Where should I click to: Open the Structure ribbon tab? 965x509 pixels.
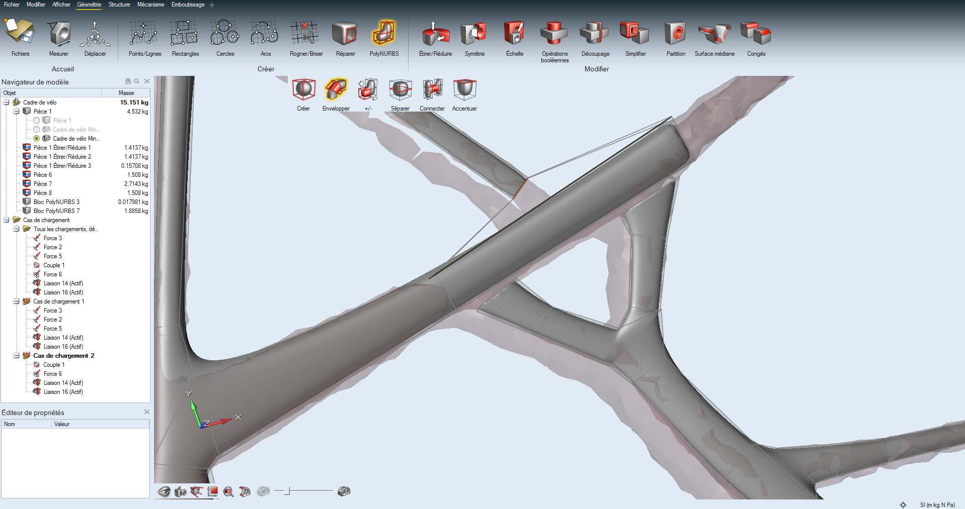coord(119,5)
